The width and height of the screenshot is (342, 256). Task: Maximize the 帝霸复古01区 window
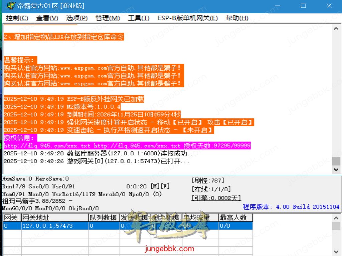(x=303, y=6)
